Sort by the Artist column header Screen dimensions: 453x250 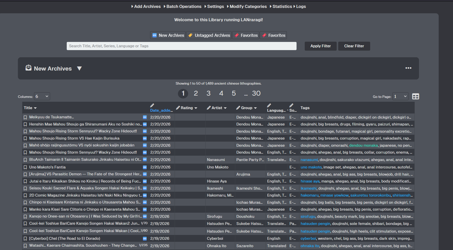tap(219, 108)
